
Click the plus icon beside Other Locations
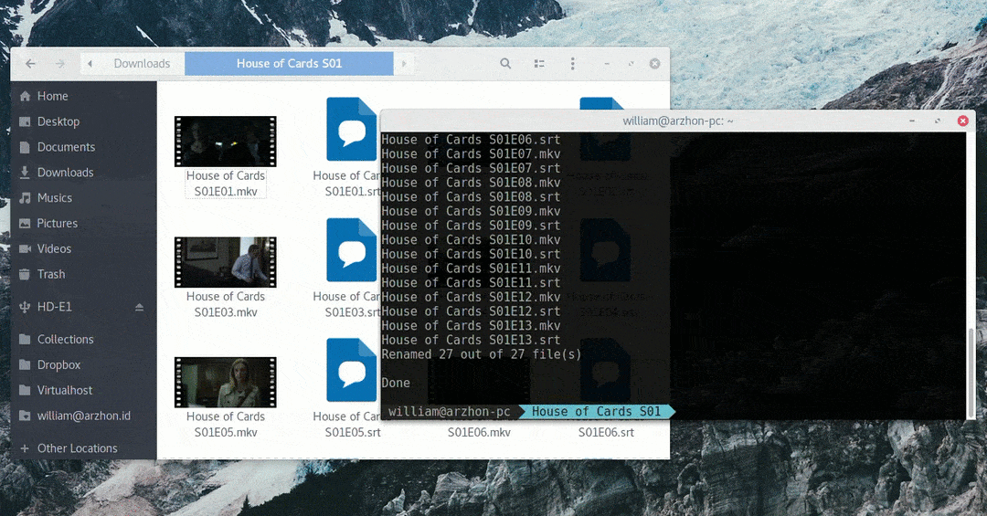25,448
